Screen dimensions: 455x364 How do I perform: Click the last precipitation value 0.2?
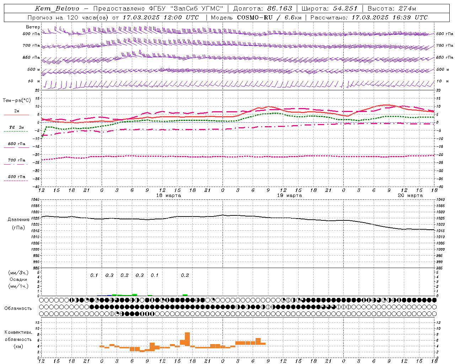pyautogui.click(x=185, y=275)
